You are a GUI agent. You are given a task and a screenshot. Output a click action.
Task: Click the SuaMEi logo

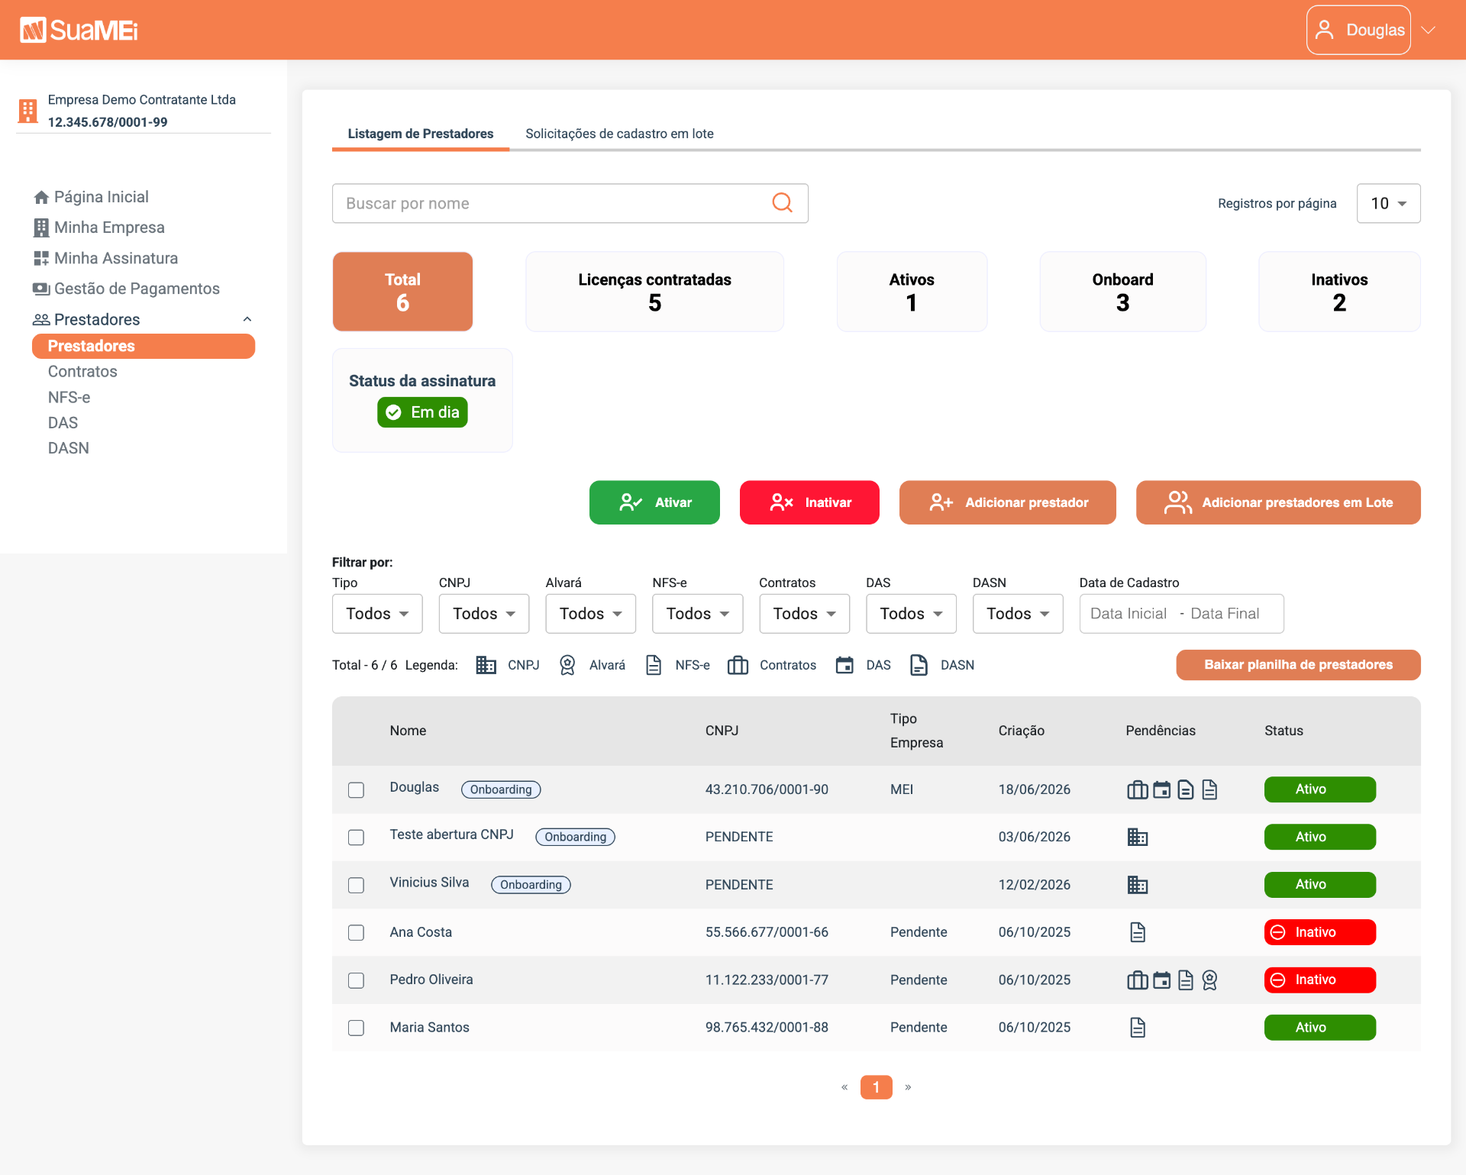click(x=79, y=31)
